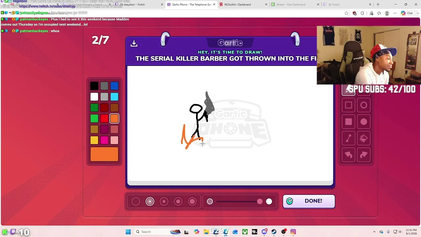Image resolution: width=421 pixels, height=237 pixels.
Task: Pick the yellow color swatch
Action: tap(94, 140)
